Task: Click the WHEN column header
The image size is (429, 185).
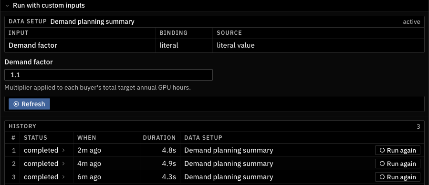Action: coord(87,138)
